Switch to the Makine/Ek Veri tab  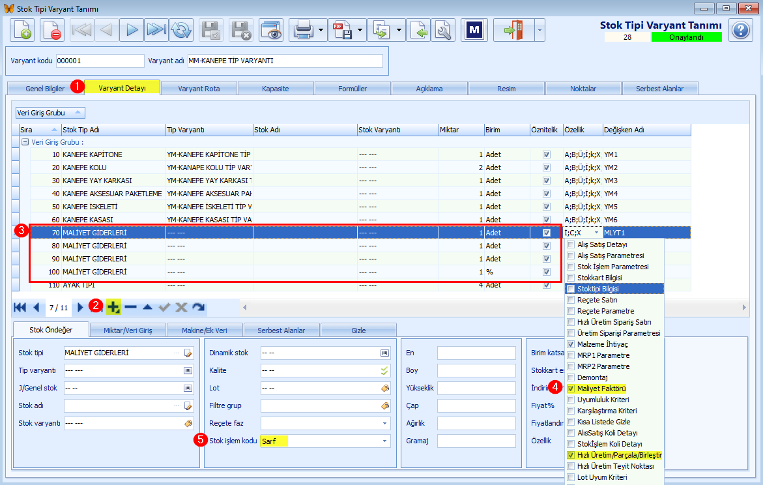pyautogui.click(x=205, y=330)
